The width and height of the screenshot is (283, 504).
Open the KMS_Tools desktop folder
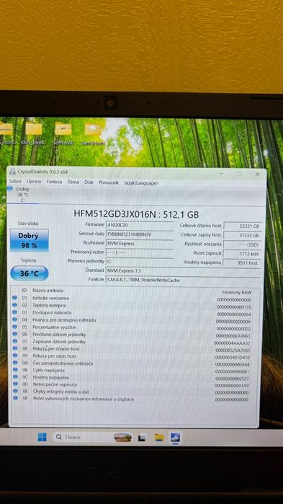coord(32,133)
